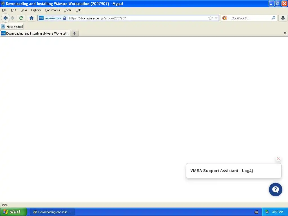This screenshot has height=216, width=288.
Task: Open the URL history dropdown arrow
Action: point(216,18)
